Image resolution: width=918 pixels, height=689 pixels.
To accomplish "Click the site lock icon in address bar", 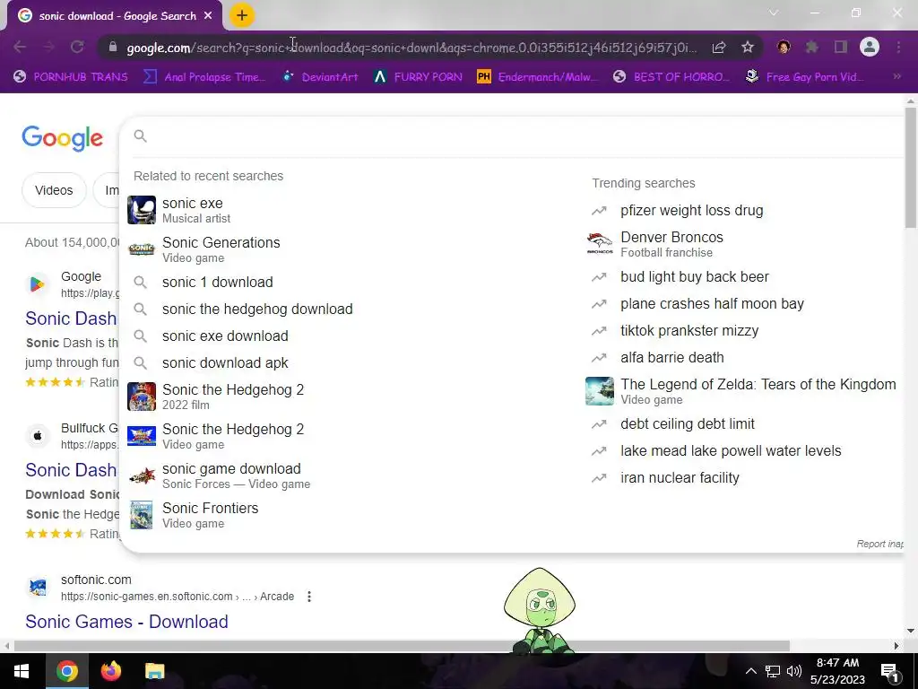I will coord(113,48).
